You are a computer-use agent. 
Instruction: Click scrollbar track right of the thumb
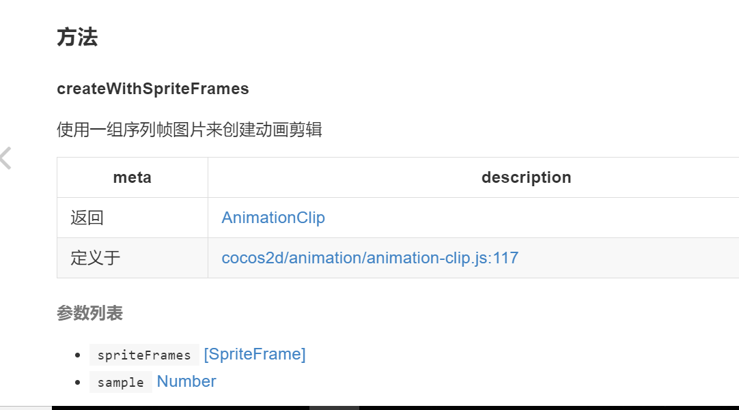(x=546, y=407)
